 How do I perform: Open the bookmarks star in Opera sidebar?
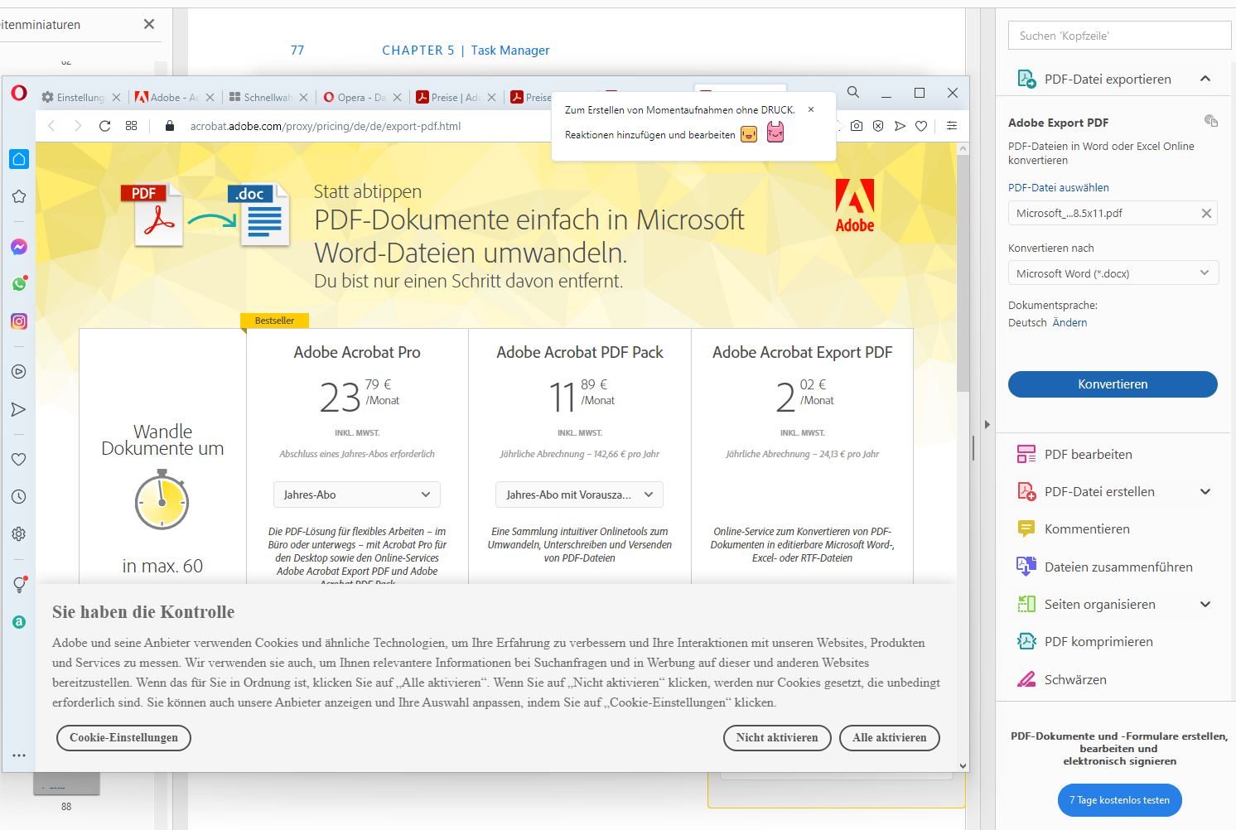[19, 196]
